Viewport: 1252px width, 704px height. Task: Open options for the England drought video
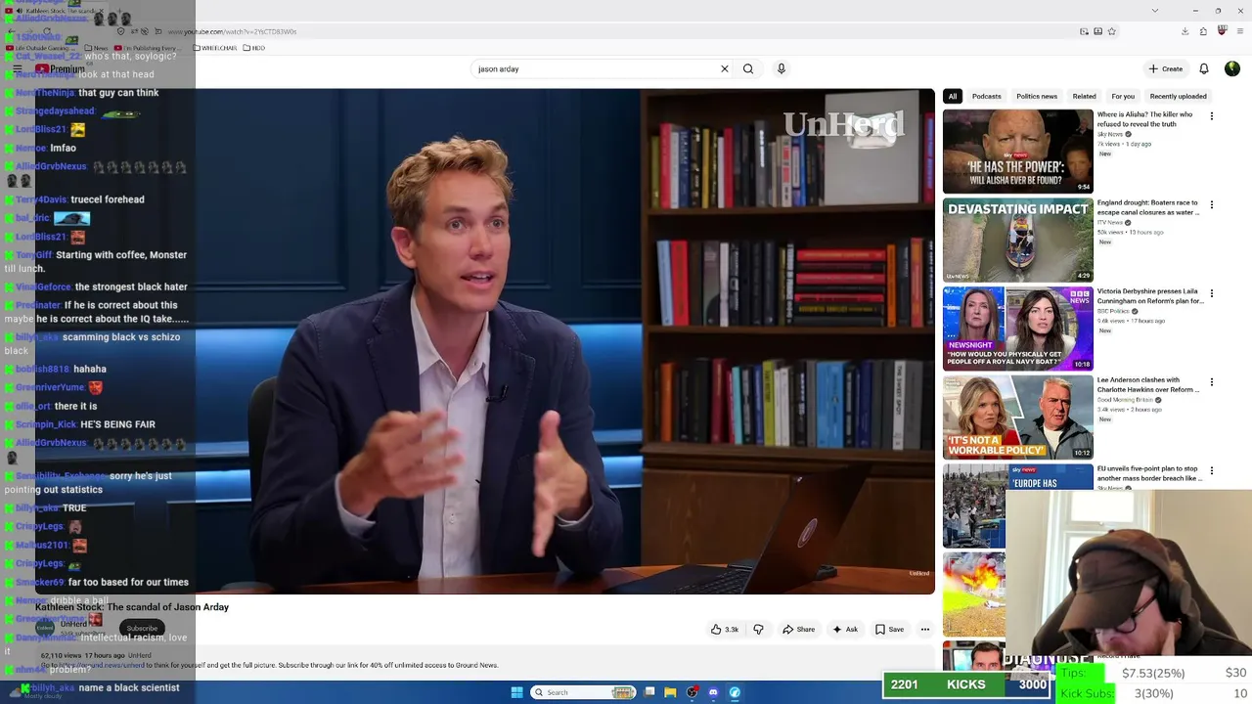point(1212,205)
